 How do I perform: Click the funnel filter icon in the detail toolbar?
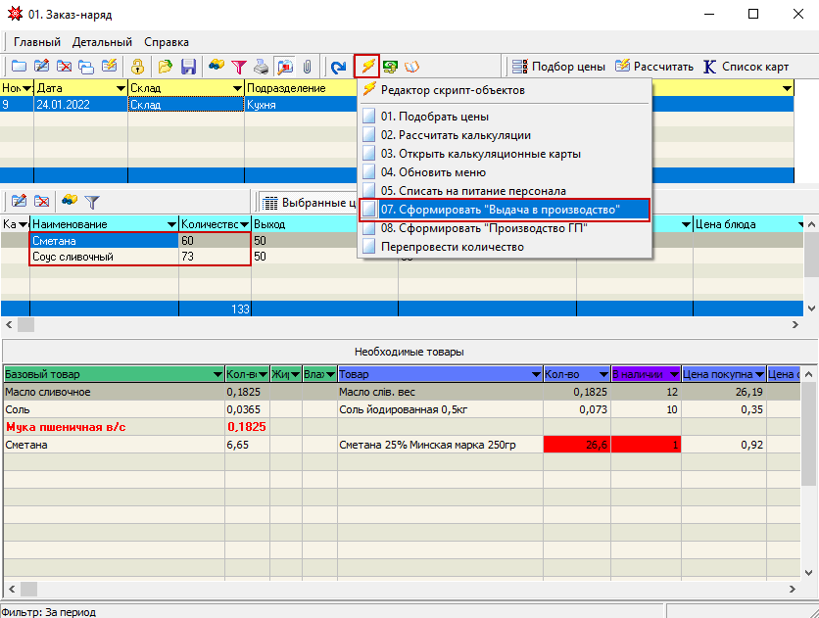point(92,201)
